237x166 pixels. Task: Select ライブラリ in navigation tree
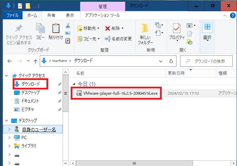pos(25,146)
